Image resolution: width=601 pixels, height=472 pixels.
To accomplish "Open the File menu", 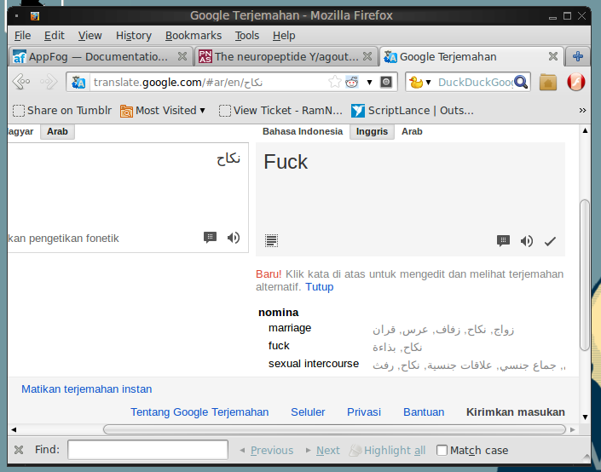I will tap(23, 36).
